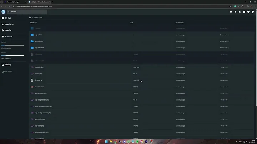Click the system clock in taskbar
The image size is (257, 144).
pos(252,142)
